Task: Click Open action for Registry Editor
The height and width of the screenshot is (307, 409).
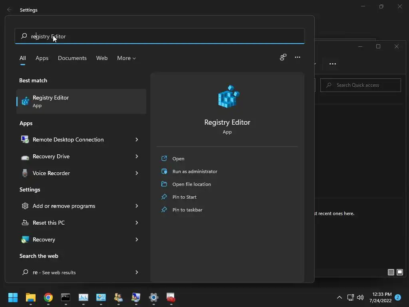Action: click(x=178, y=159)
